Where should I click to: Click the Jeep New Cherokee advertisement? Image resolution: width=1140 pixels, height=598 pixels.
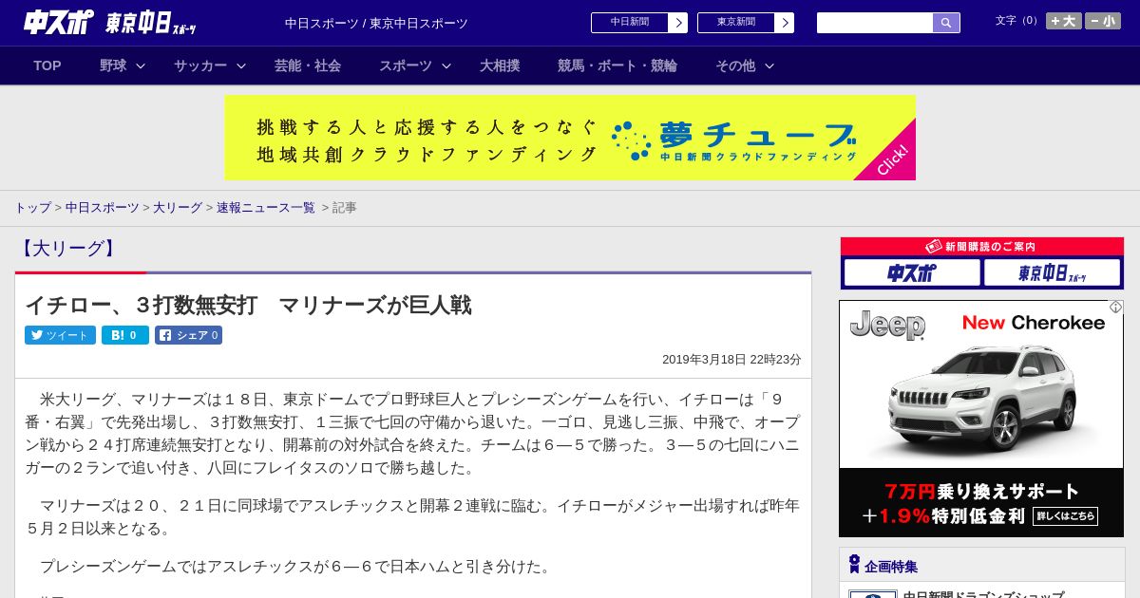click(x=981, y=419)
